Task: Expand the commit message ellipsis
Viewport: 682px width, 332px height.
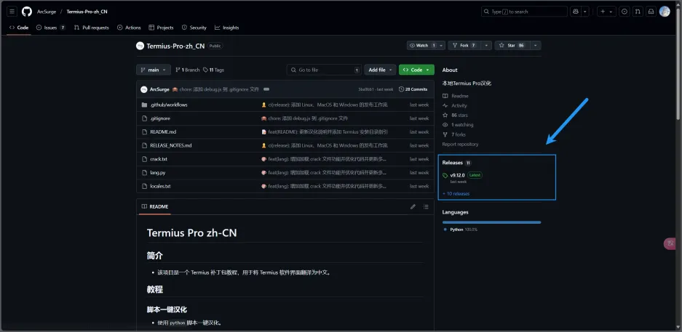Action: [x=266, y=89]
